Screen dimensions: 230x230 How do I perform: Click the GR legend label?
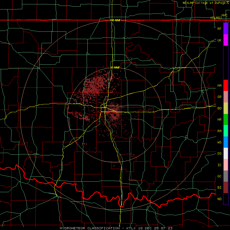tap(219, 97)
